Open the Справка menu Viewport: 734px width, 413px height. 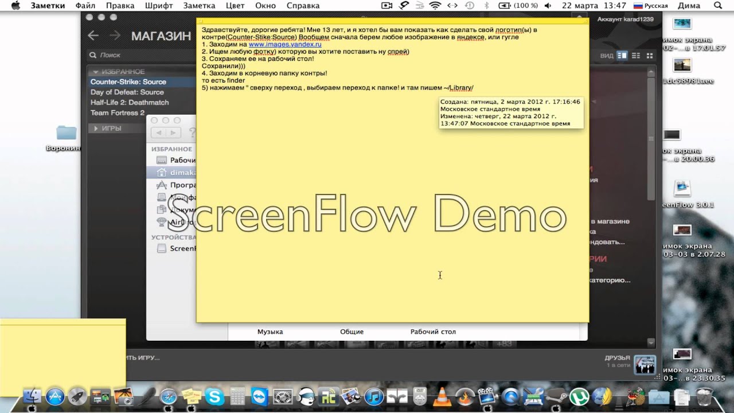coord(303,5)
